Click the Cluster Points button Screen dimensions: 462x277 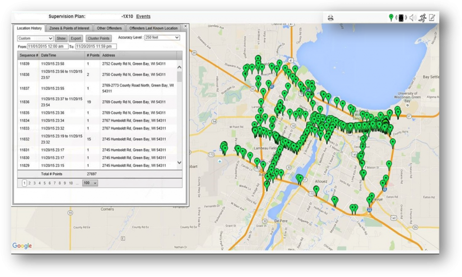[98, 38]
